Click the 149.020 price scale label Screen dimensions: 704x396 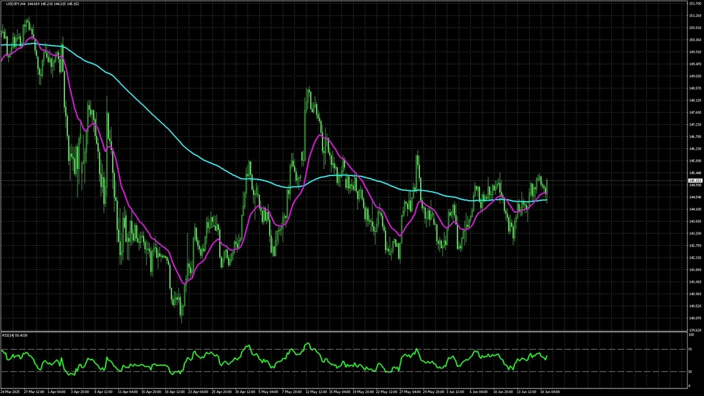coord(694,76)
